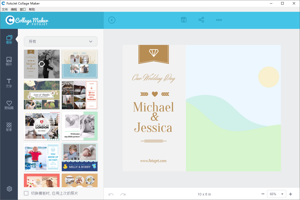The image size is (300, 200).
Task: Click the zoom out minus button
Action: click(x=263, y=194)
